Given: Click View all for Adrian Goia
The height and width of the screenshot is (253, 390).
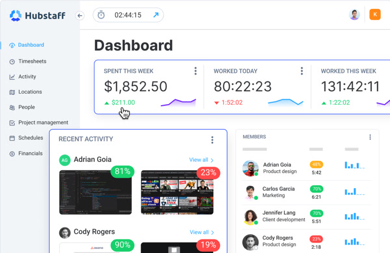Looking at the screenshot, I should (201, 160).
